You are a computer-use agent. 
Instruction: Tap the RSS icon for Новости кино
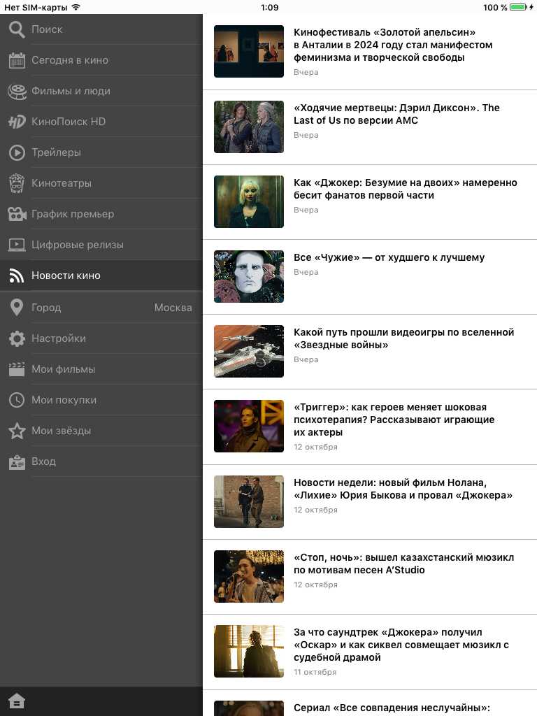coord(17,275)
